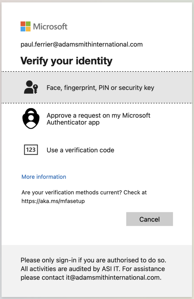This screenshot has width=194, height=299.
Task: Click the 'Please only sign-in if authorised' notice
Action: tap(93, 260)
